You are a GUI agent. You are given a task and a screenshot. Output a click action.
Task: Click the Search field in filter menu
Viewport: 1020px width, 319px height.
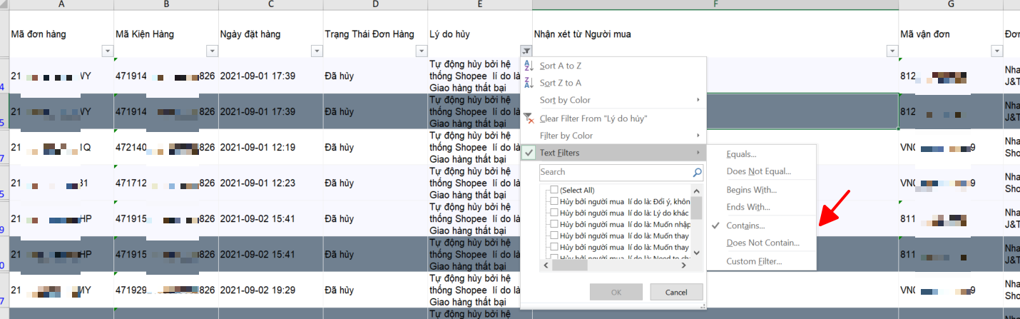tap(613, 173)
